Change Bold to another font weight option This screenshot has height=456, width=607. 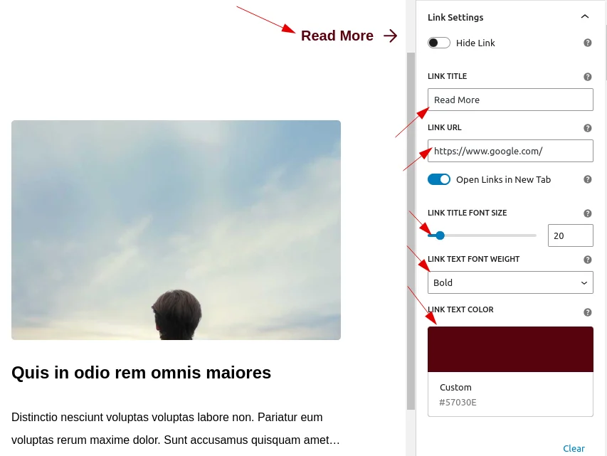tap(510, 282)
